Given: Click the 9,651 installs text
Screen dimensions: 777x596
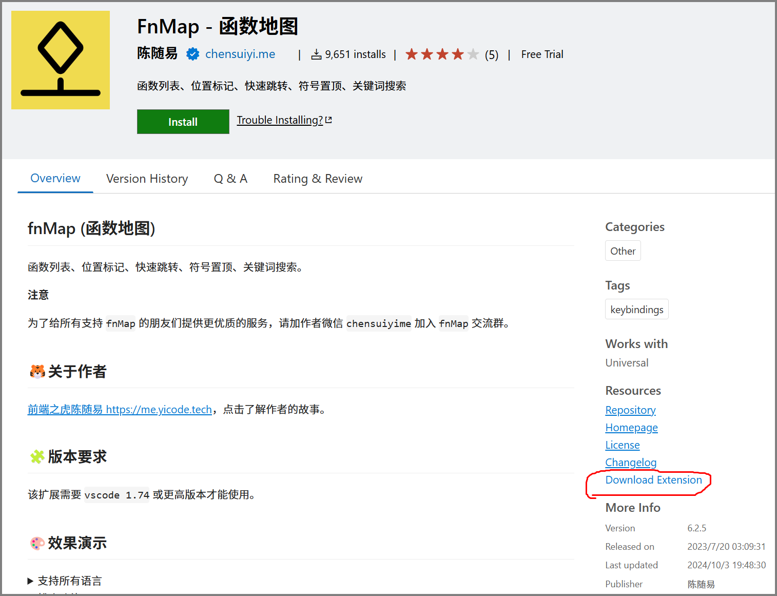Looking at the screenshot, I should 355,54.
